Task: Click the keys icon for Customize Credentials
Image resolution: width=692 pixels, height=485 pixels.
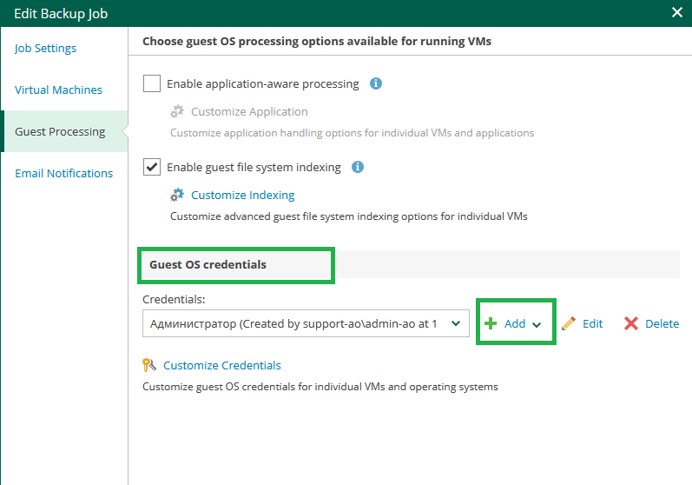Action: (x=149, y=365)
